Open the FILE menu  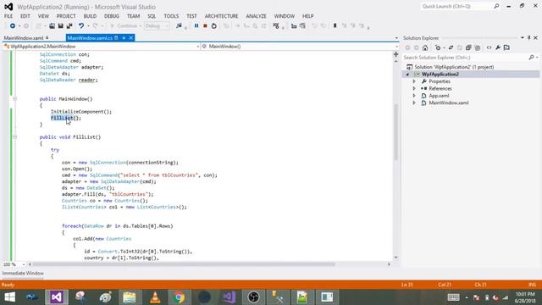click(x=8, y=16)
